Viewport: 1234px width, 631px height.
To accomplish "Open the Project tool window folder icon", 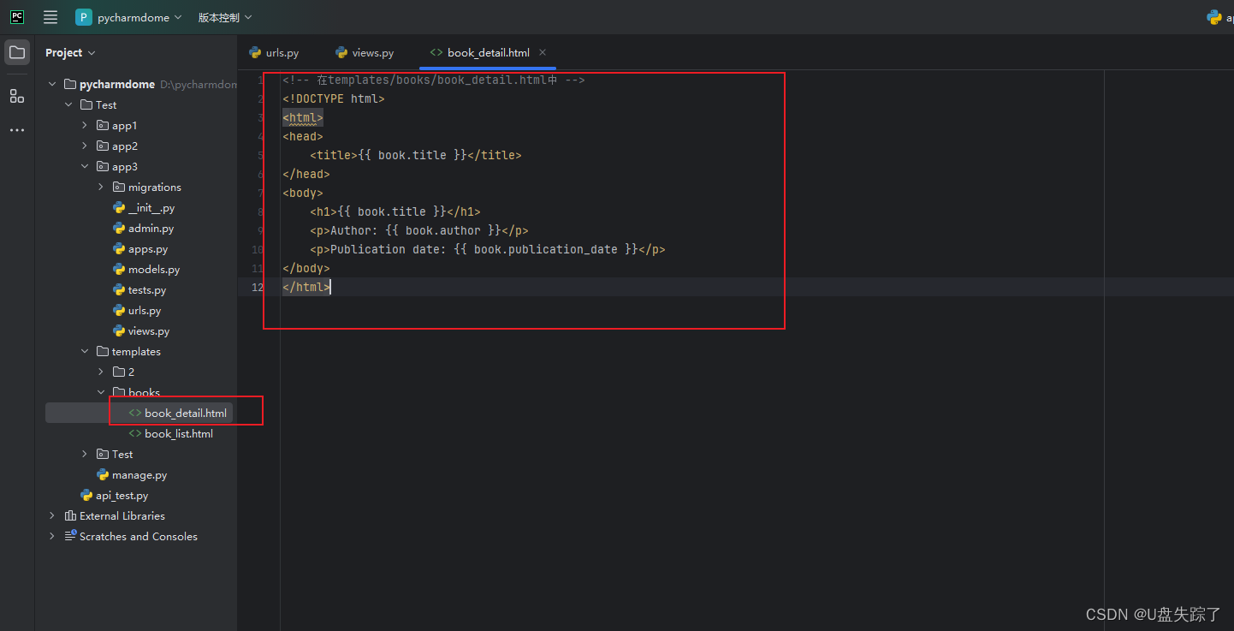I will [16, 51].
